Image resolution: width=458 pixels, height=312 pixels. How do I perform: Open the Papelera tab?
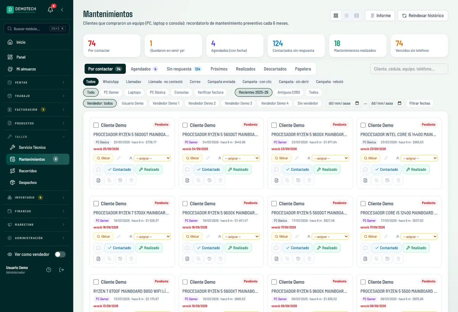tap(303, 69)
